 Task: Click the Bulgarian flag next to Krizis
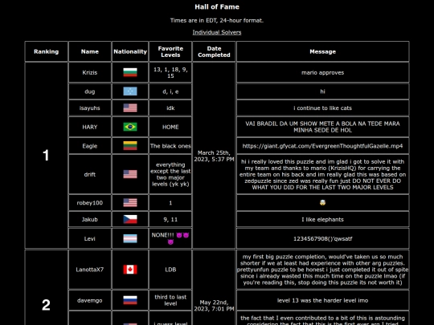coord(130,72)
